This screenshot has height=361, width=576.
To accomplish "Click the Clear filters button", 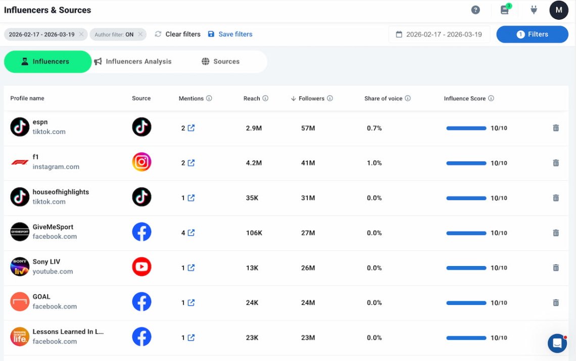I will click(x=177, y=34).
